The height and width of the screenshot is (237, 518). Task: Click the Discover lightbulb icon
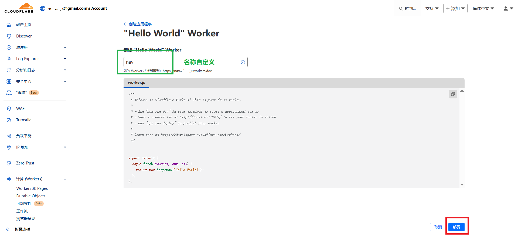tap(9, 36)
